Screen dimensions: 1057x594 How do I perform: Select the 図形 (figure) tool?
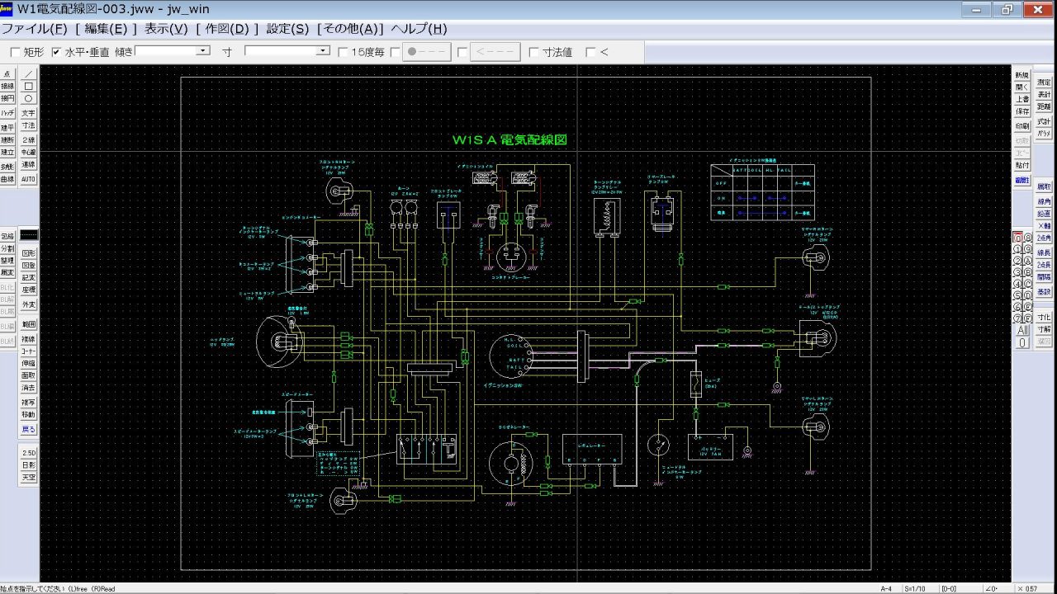pyautogui.click(x=29, y=253)
